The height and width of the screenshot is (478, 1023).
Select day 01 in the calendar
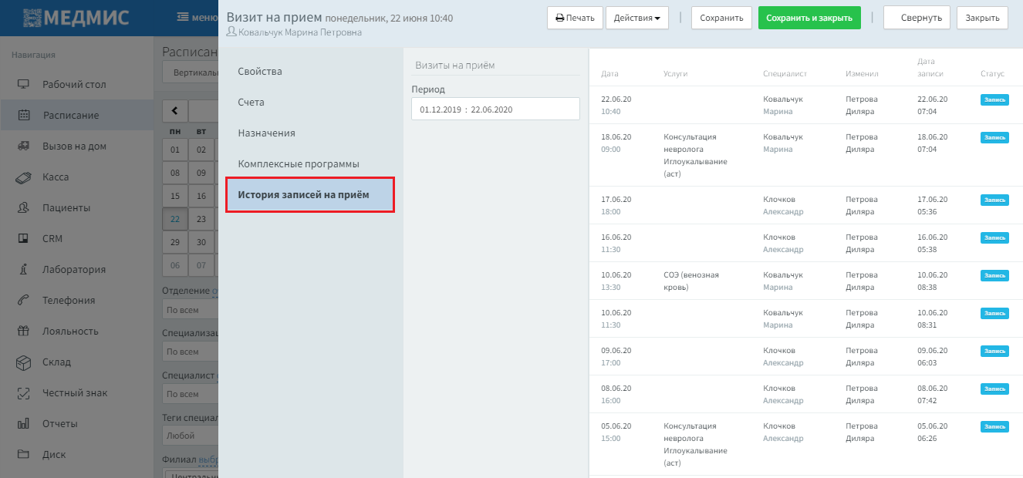pyautogui.click(x=175, y=150)
